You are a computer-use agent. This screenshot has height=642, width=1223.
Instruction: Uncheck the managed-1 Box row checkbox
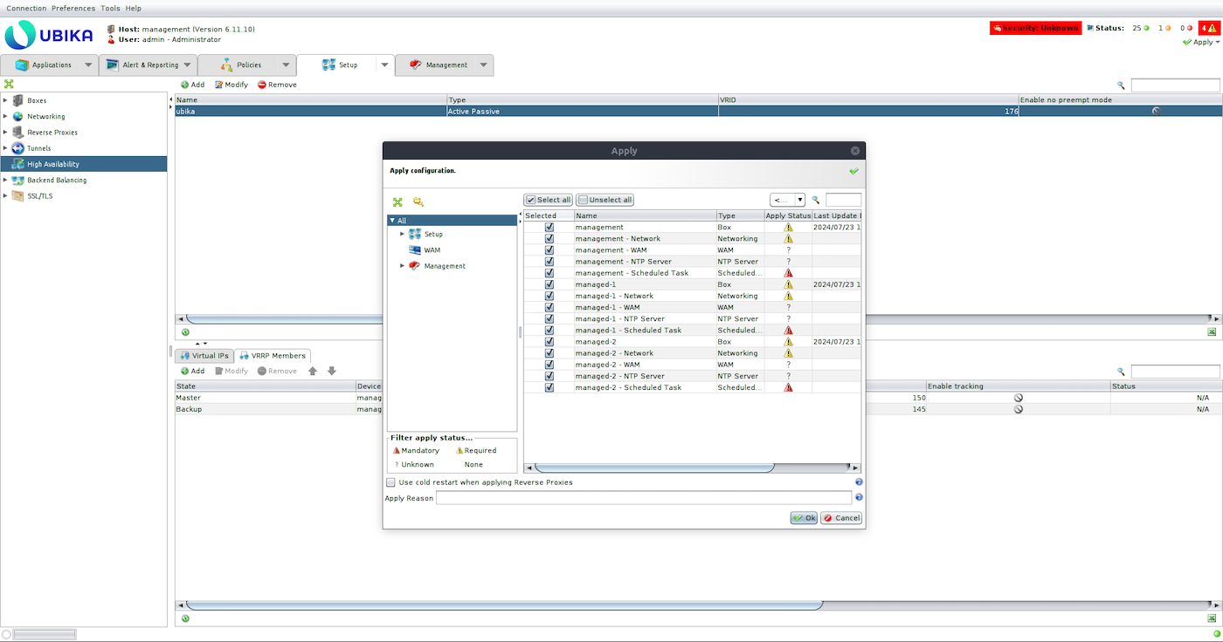click(549, 284)
